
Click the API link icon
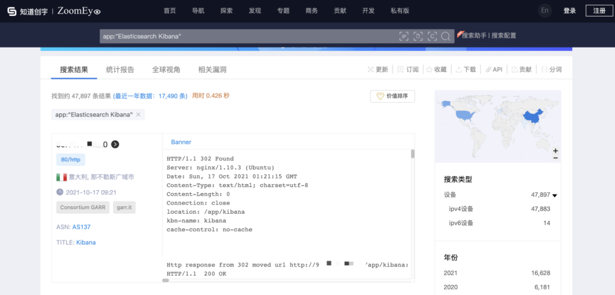tap(489, 70)
